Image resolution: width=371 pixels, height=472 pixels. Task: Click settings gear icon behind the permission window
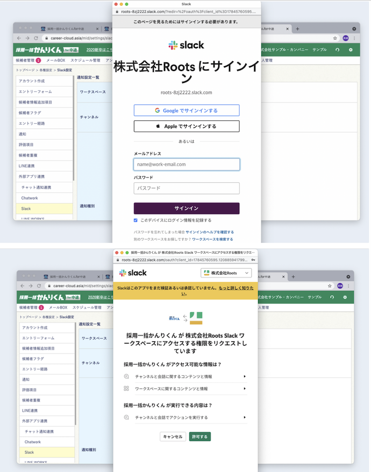click(345, 297)
